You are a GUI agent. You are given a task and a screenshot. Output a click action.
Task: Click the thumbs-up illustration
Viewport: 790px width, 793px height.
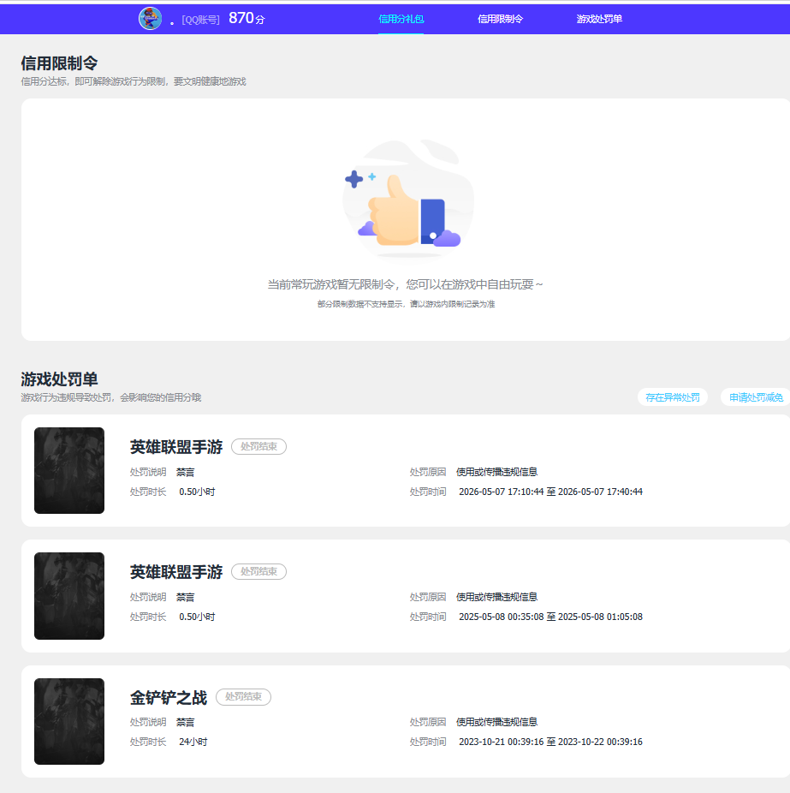point(408,199)
